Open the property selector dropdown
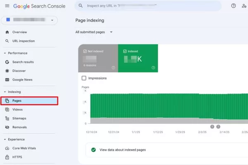Screen dimensions: 248x165 (29, 20)
